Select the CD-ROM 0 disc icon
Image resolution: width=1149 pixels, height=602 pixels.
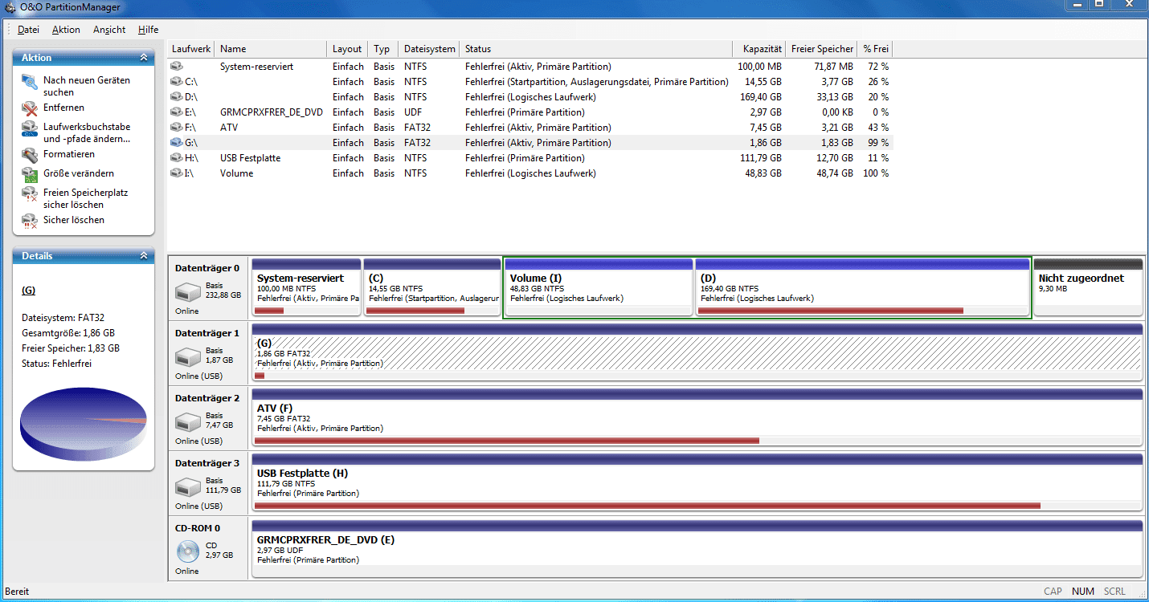187,551
